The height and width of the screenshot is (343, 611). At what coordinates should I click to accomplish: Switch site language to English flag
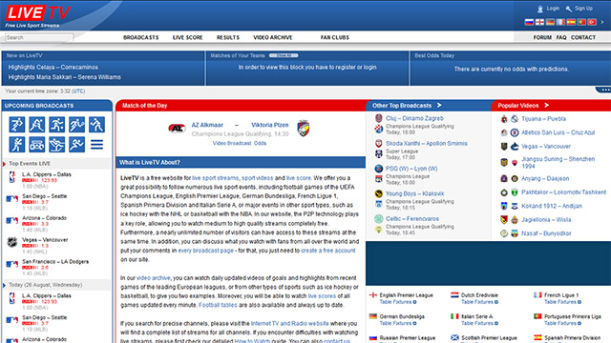click(539, 22)
